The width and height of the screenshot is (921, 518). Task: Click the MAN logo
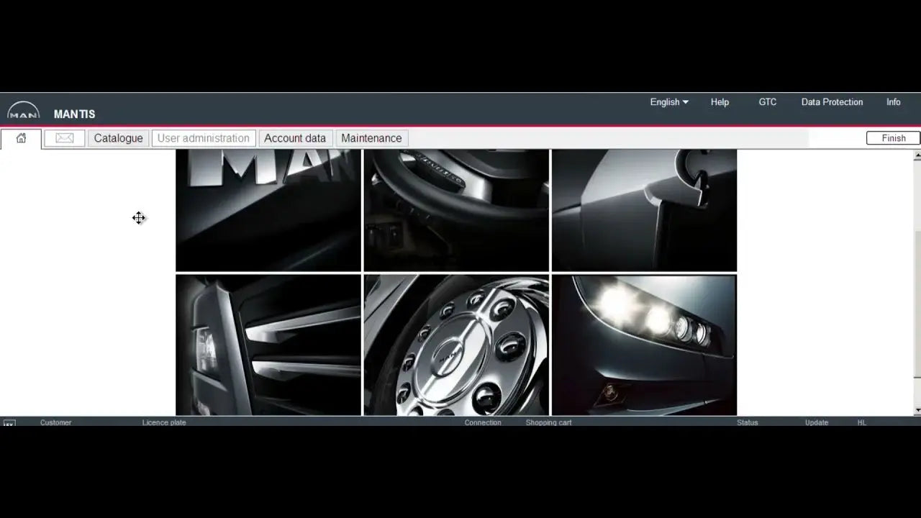click(x=24, y=111)
